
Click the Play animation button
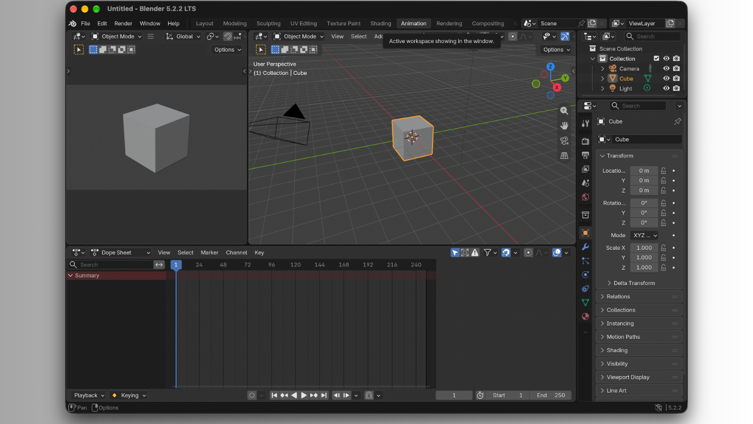click(304, 395)
